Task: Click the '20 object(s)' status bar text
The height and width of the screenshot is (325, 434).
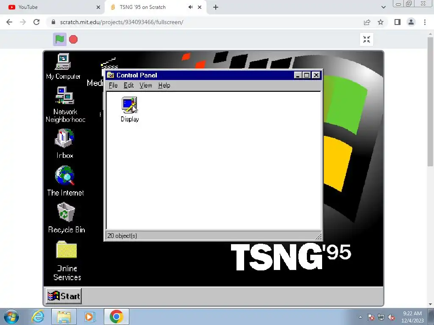Action: [122, 236]
